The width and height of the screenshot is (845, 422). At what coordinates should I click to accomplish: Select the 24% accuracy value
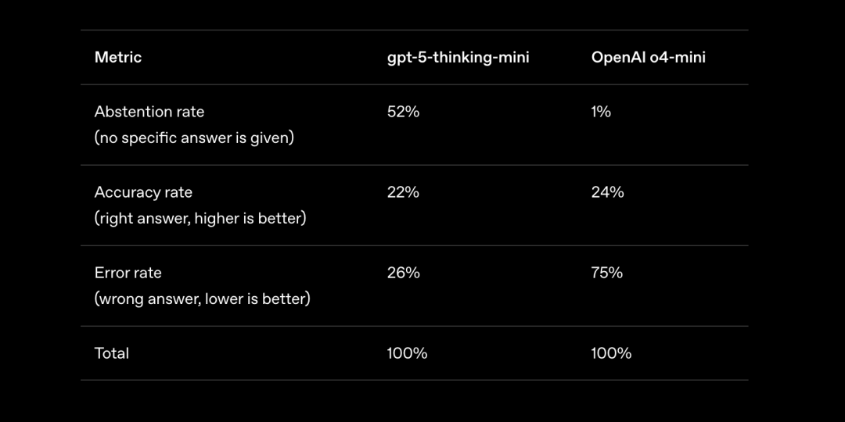pos(607,192)
